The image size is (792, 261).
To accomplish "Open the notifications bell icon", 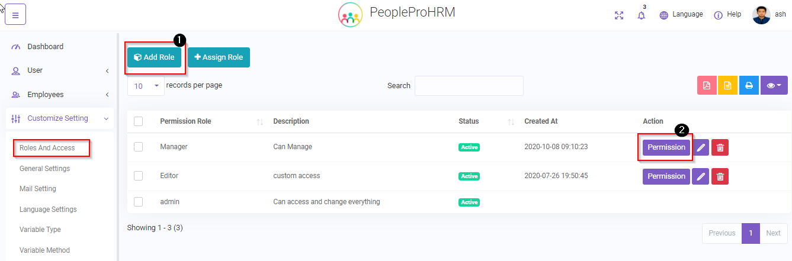I will point(641,15).
